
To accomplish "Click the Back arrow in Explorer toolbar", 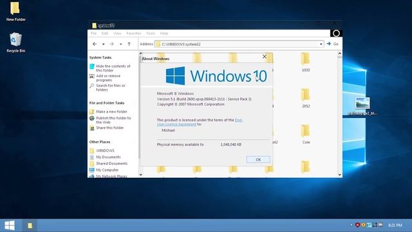I will coord(95,44).
